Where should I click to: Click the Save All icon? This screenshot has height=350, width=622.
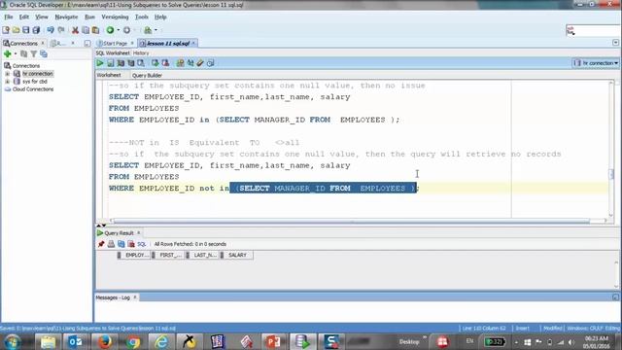36,30
